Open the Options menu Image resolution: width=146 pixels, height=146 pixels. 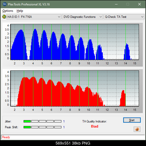[x=8, y=11]
